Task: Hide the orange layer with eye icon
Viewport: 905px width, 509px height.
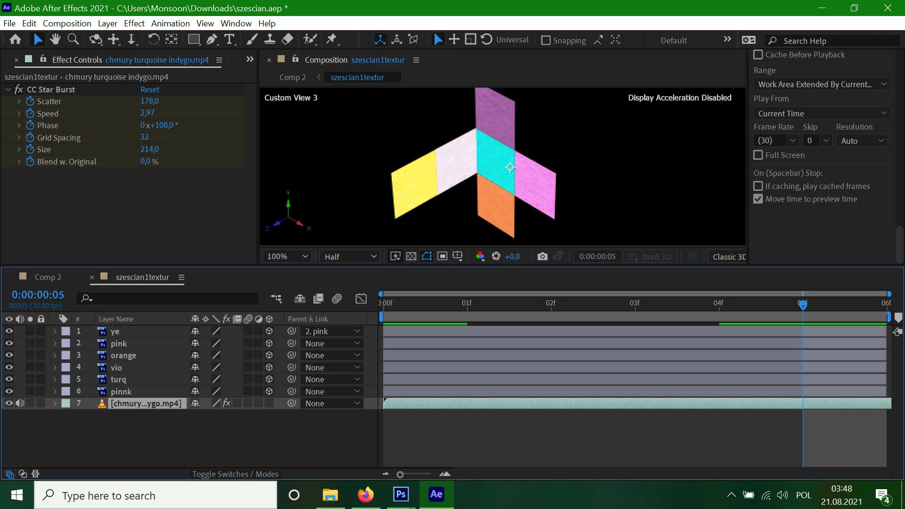Action: [9, 355]
